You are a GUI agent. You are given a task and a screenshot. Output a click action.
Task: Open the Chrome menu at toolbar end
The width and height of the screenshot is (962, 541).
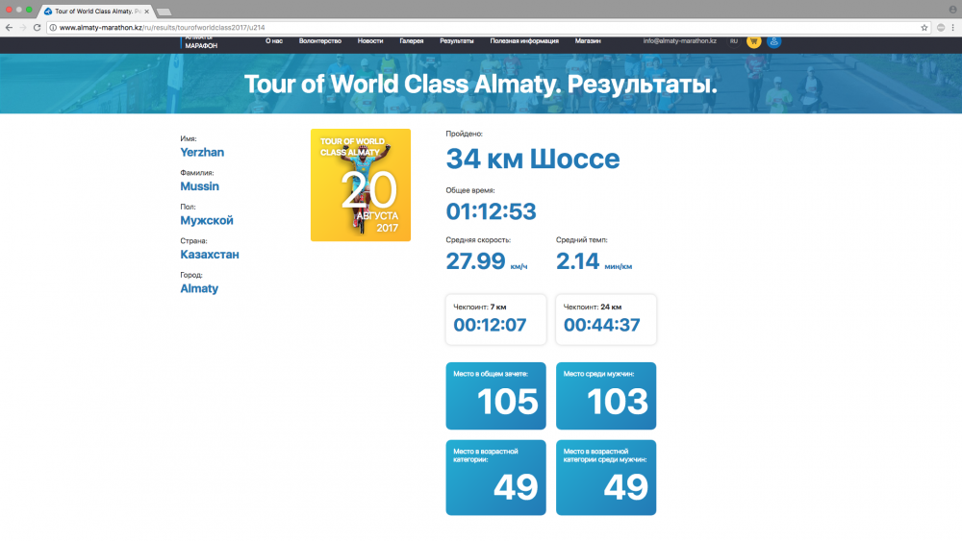click(954, 28)
